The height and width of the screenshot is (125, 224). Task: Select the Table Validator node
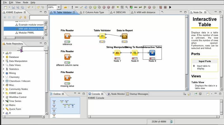(102, 36)
